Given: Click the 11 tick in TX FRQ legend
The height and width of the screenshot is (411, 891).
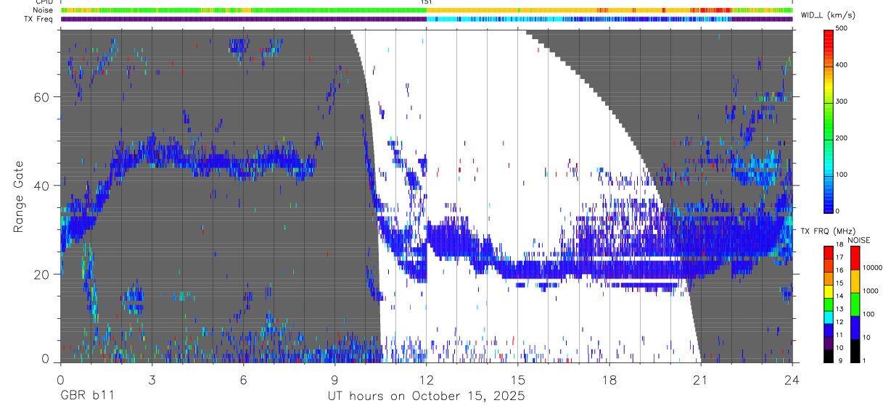Looking at the screenshot, I should 839,335.
